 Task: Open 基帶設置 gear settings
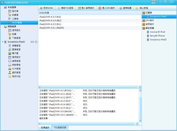(125, 8)
